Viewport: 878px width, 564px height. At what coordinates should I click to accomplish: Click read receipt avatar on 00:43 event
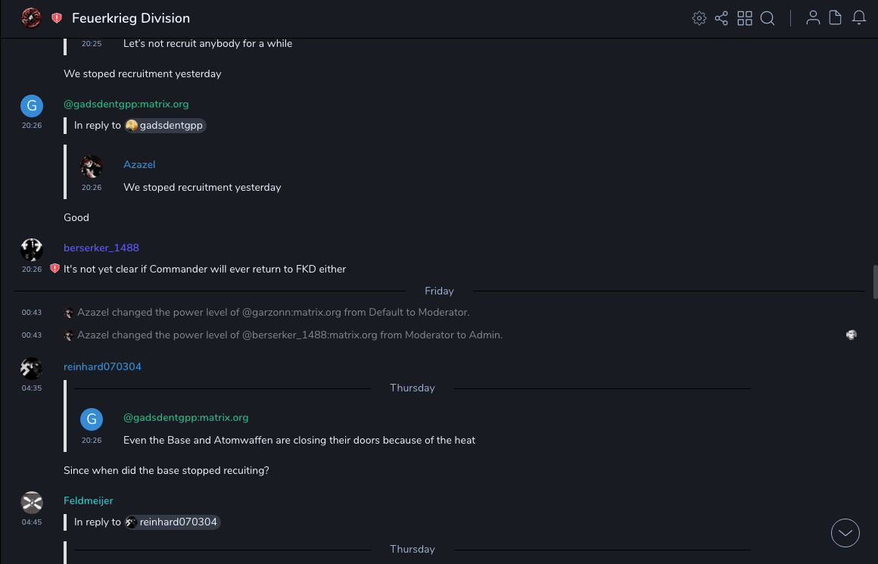pyautogui.click(x=852, y=335)
